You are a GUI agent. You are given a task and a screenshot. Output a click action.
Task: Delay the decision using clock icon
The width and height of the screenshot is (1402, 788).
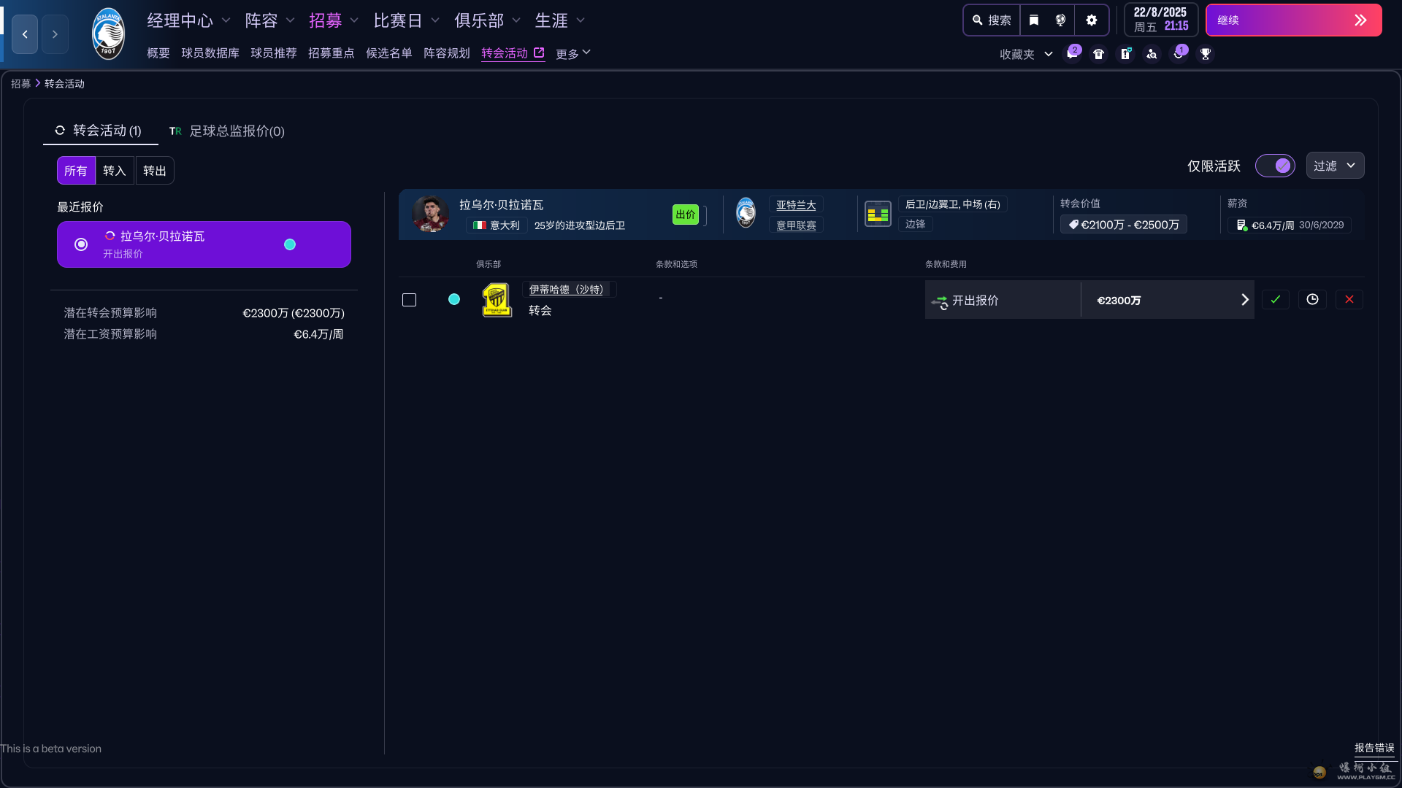1312,300
